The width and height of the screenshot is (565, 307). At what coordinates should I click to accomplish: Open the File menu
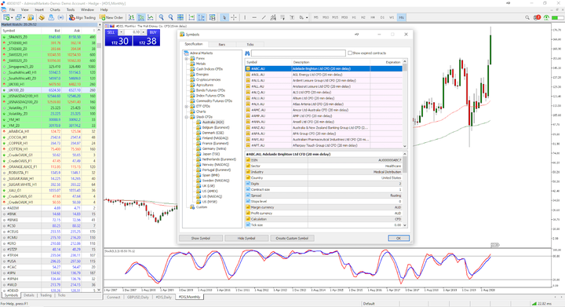coord(12,9)
